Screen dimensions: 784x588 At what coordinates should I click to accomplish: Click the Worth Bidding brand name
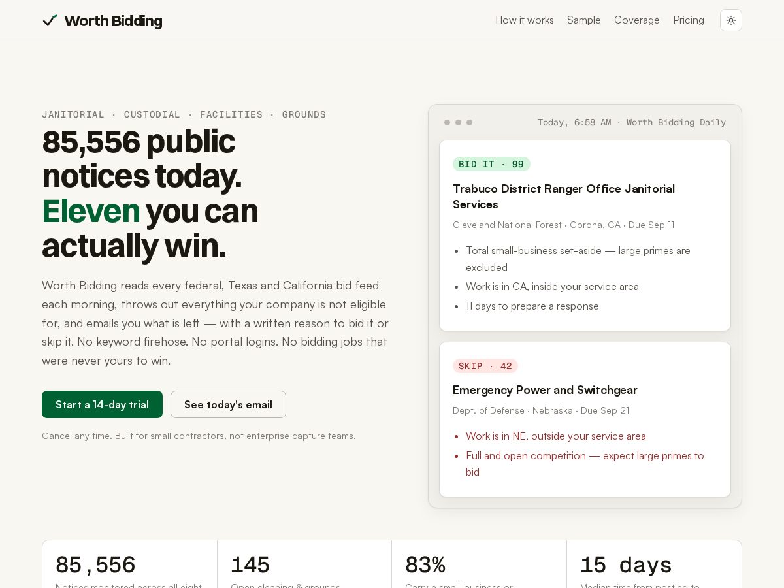pos(113,21)
